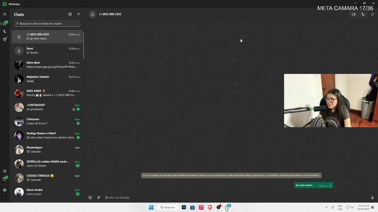The height and width of the screenshot is (212, 378).
Task: Open Microsoft Store from the taskbar
Action: point(192,207)
